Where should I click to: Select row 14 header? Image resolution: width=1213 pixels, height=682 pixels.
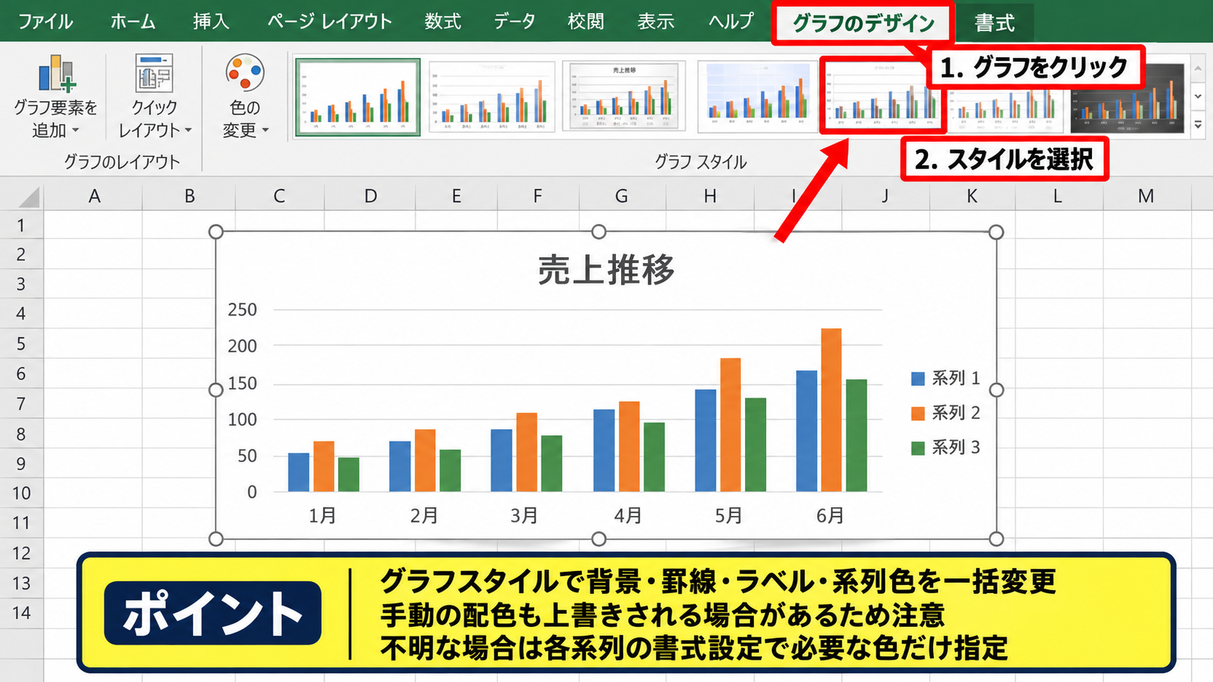21,613
